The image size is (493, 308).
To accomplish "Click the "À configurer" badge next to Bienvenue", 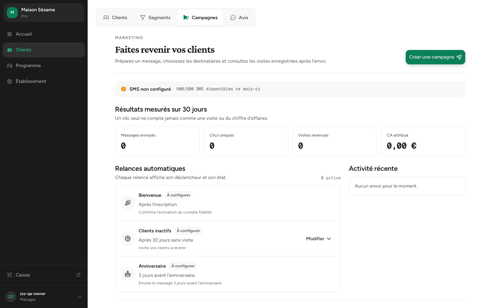I will (178, 195).
